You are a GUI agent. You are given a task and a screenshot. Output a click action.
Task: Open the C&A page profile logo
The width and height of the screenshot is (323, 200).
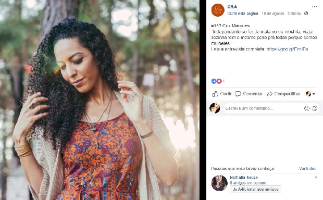(218, 10)
